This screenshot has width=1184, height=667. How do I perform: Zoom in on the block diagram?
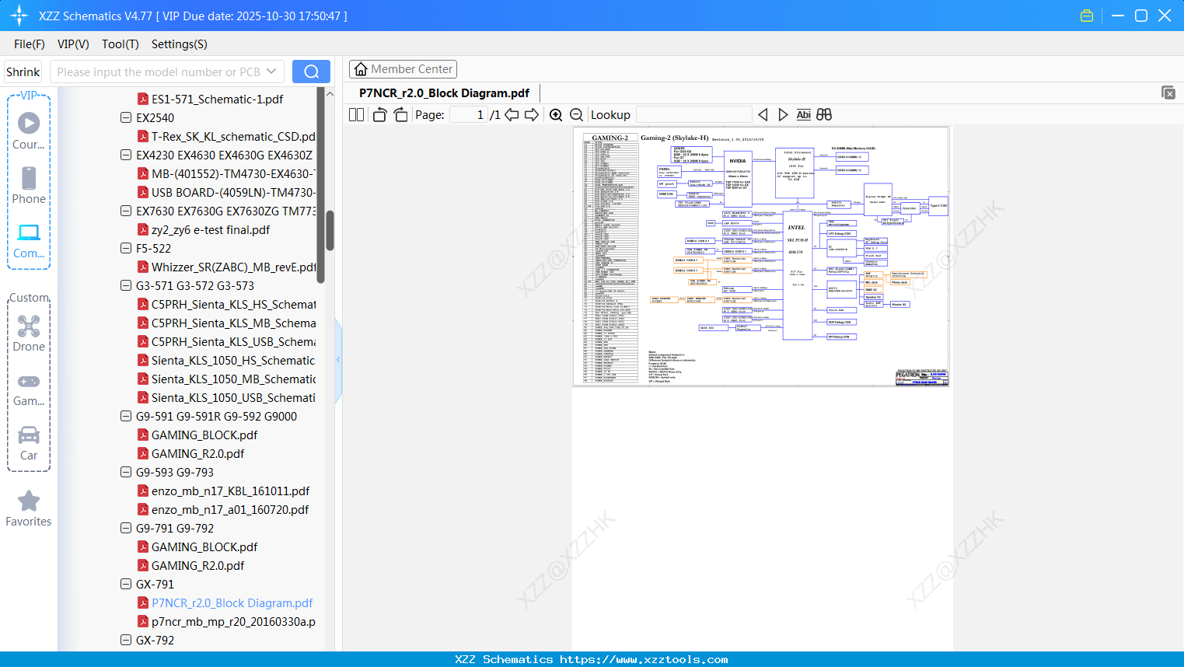[556, 114]
